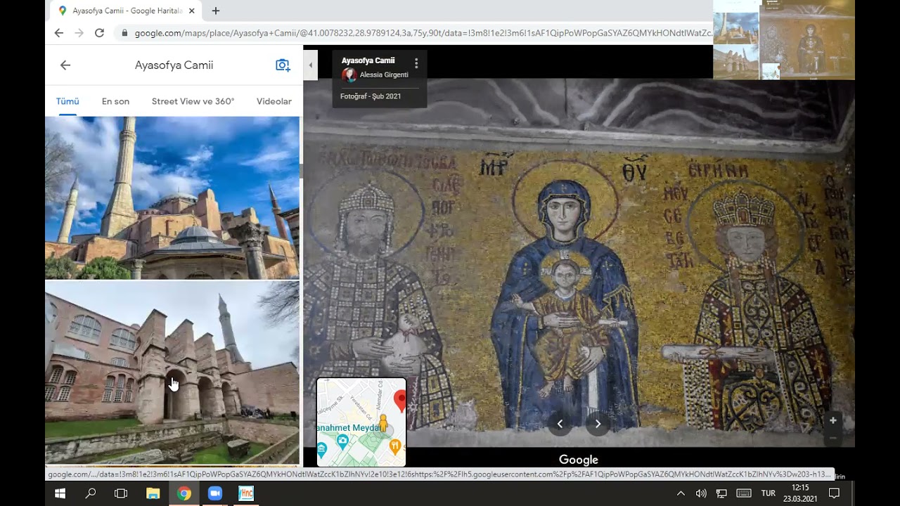
Task: Select the Tümü photos tab
Action: (67, 101)
